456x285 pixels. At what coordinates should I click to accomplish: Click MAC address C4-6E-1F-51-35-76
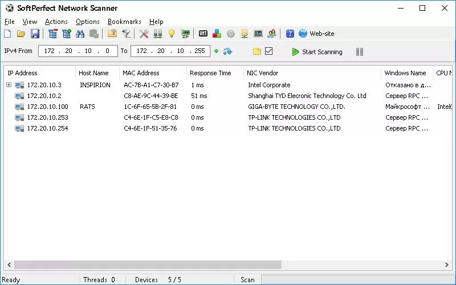[150, 128]
